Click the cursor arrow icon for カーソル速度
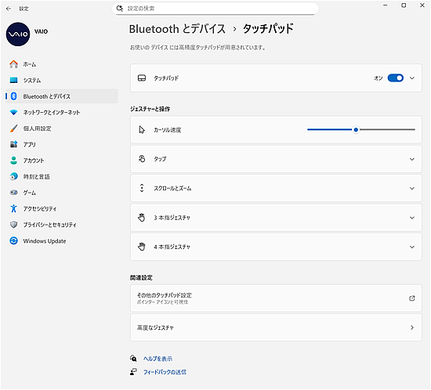This screenshot has height=390, width=431. 142,130
